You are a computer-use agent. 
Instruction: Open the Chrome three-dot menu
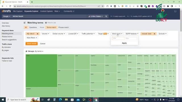pyautogui.click(x=179, y=6)
